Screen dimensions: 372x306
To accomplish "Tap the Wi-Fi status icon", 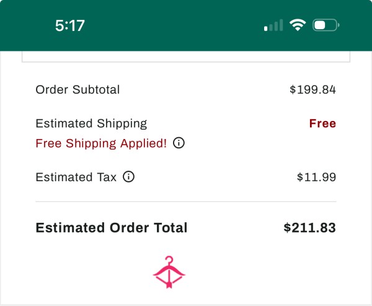I will tap(298, 25).
